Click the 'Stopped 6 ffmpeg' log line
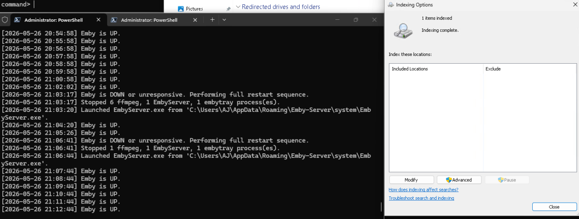 point(140,102)
